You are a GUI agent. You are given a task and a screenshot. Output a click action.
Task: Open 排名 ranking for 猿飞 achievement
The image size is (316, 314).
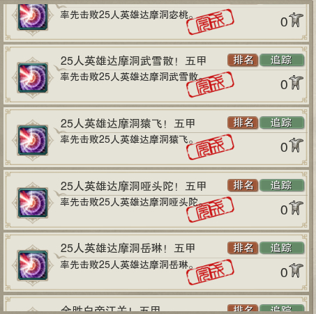click(243, 123)
